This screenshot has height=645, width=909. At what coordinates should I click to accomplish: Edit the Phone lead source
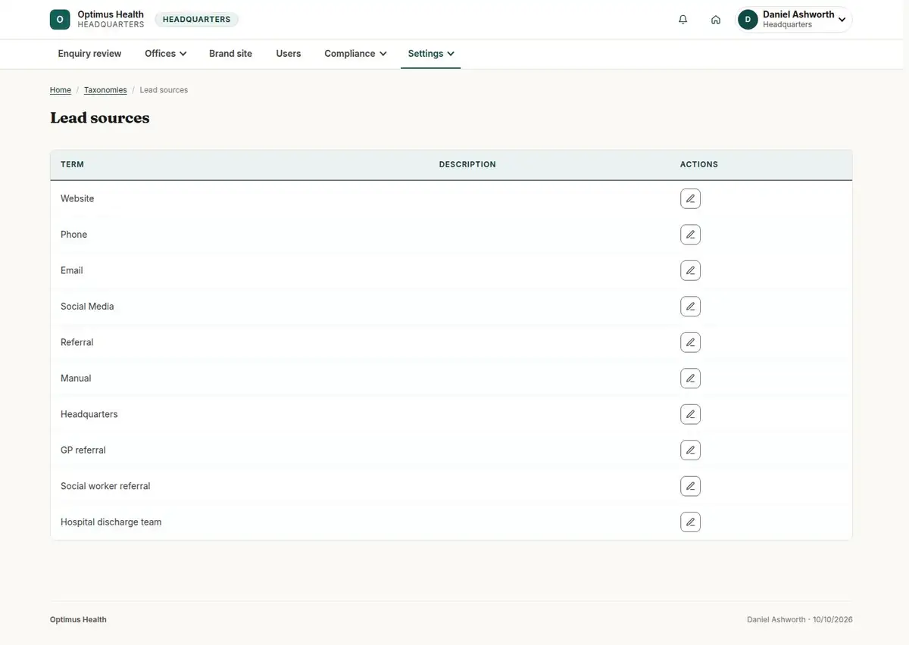click(690, 235)
